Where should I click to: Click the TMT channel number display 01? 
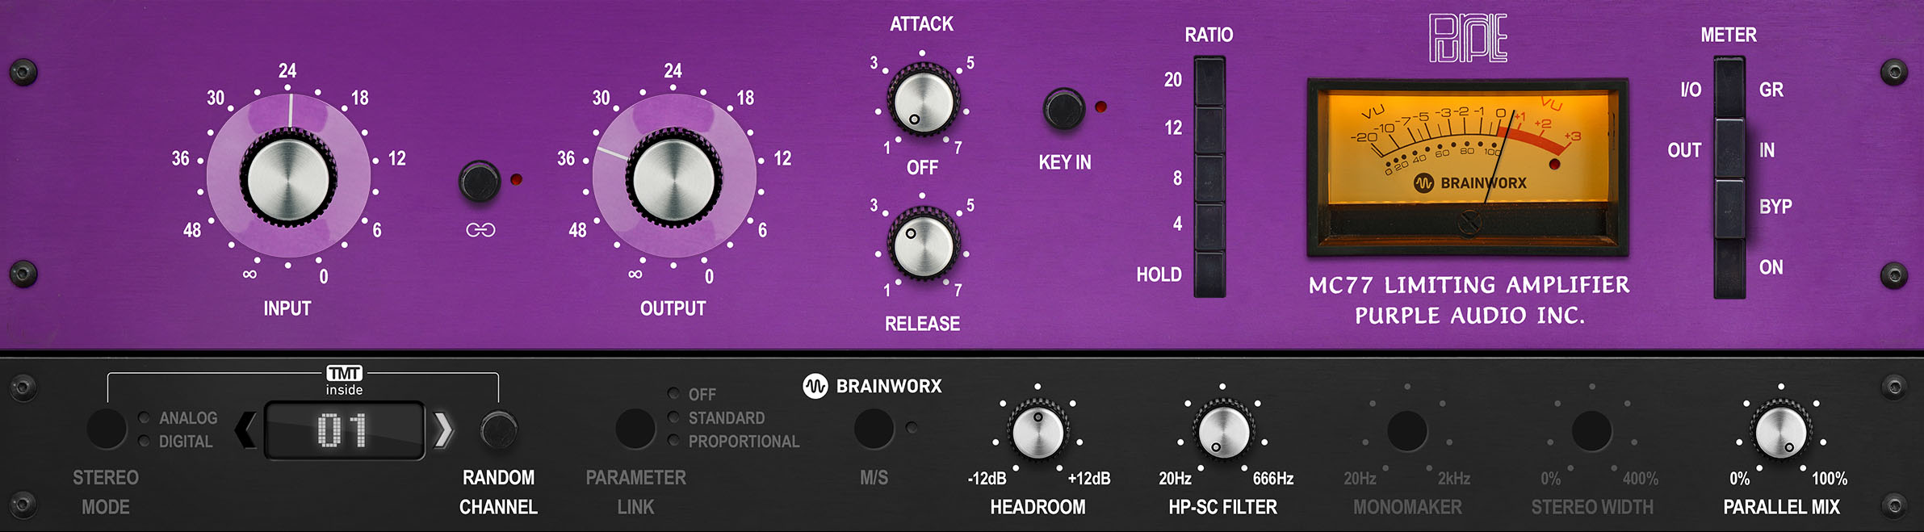point(345,430)
